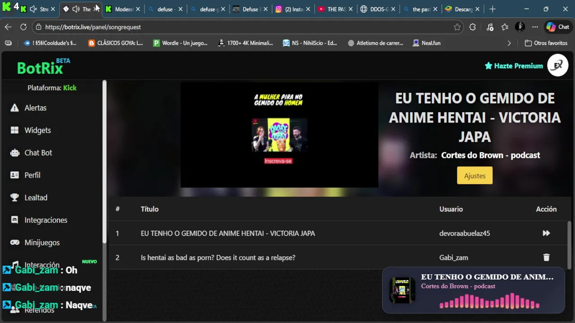575x323 pixels.
Task: Click the Integraciones icon in sidebar
Action: coord(15,220)
